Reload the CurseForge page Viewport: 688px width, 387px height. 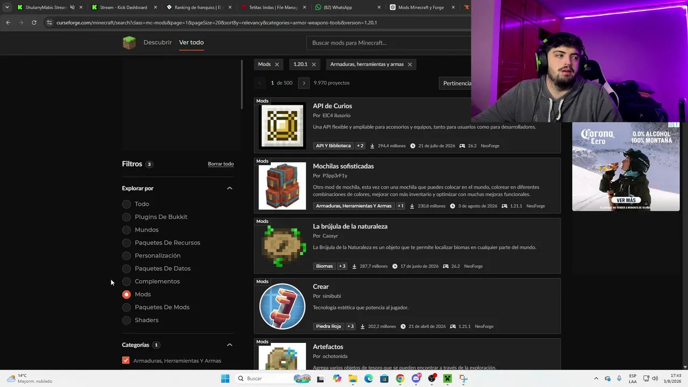pyautogui.click(x=34, y=23)
